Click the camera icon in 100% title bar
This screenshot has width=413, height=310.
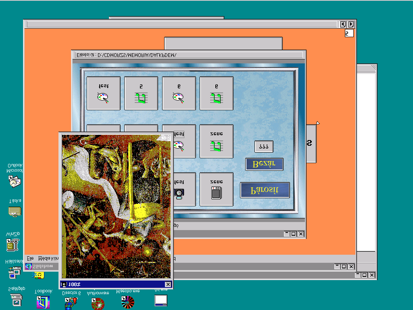[64, 284]
